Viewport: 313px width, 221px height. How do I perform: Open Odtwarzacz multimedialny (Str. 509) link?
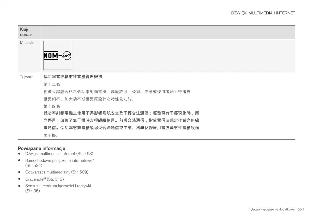pos(57,172)
